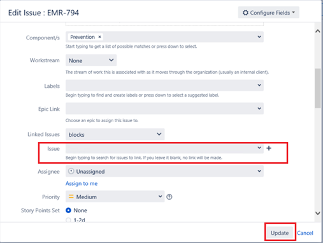Click the scrollbar up arrow

coord(318,31)
